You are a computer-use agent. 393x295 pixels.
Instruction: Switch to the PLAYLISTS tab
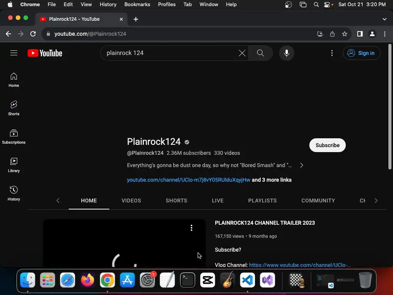pos(263,201)
